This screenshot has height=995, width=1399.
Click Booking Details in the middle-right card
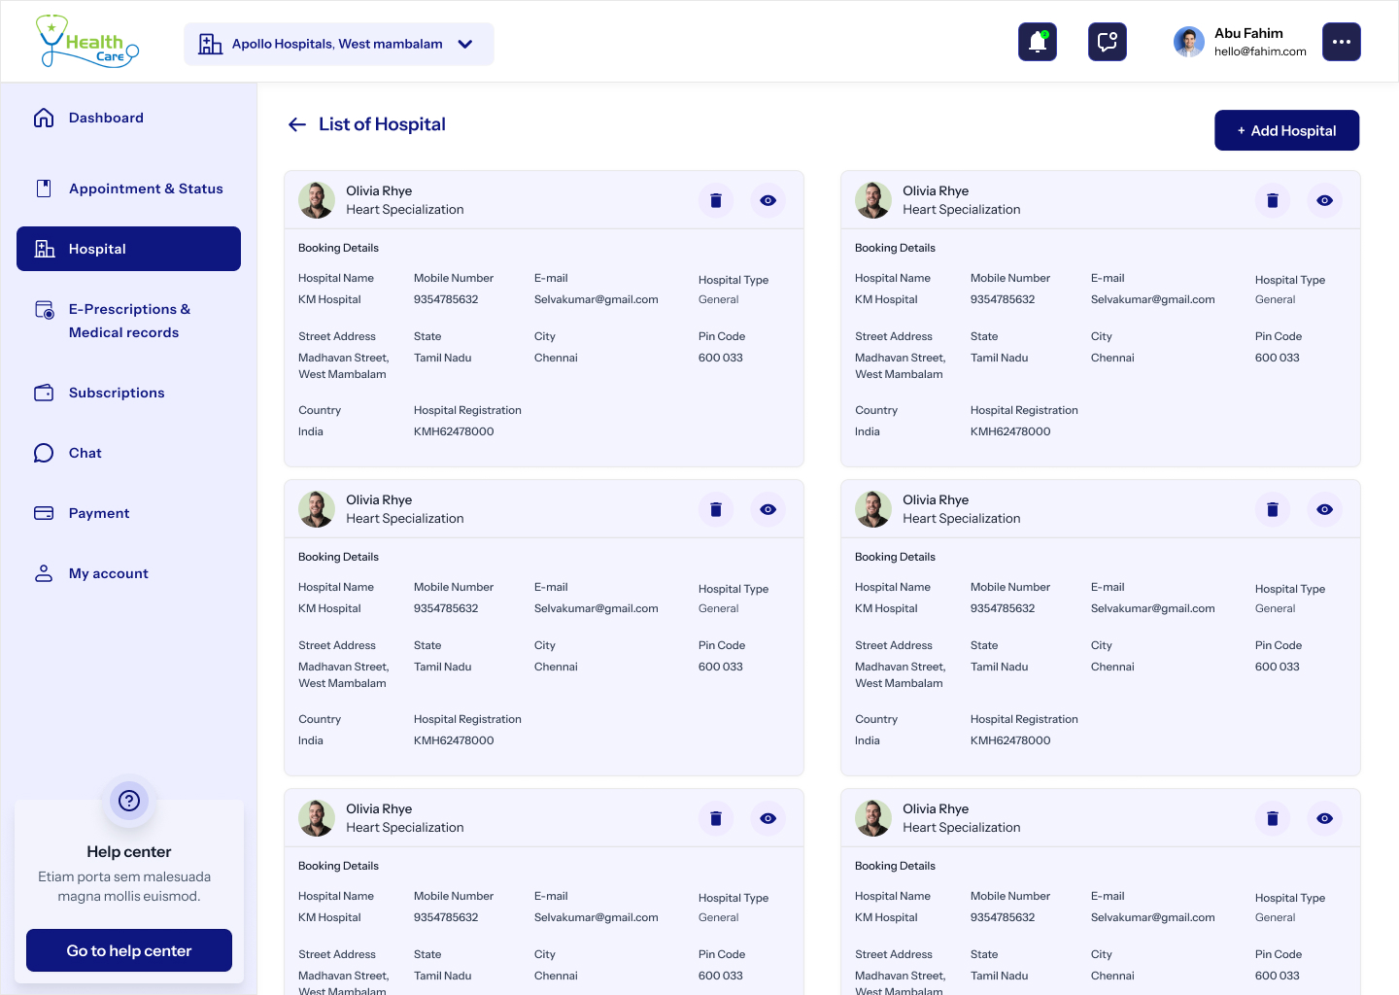[895, 557]
